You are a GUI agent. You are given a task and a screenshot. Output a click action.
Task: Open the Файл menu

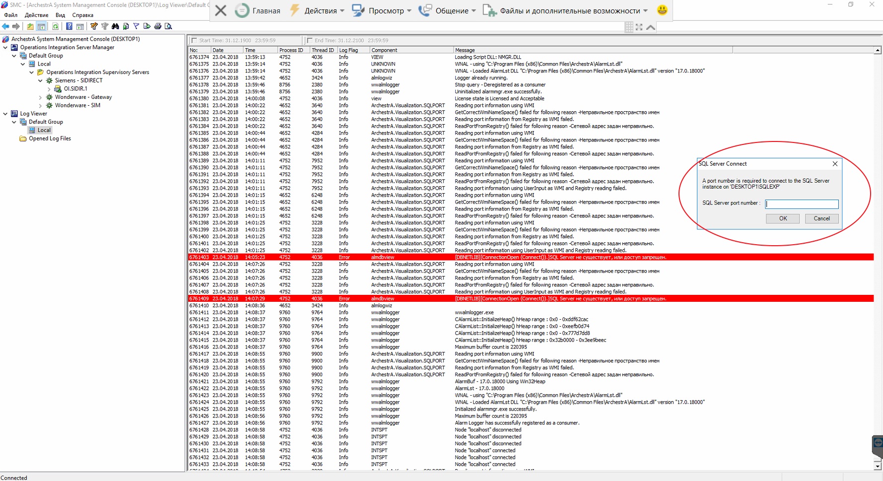pyautogui.click(x=10, y=15)
